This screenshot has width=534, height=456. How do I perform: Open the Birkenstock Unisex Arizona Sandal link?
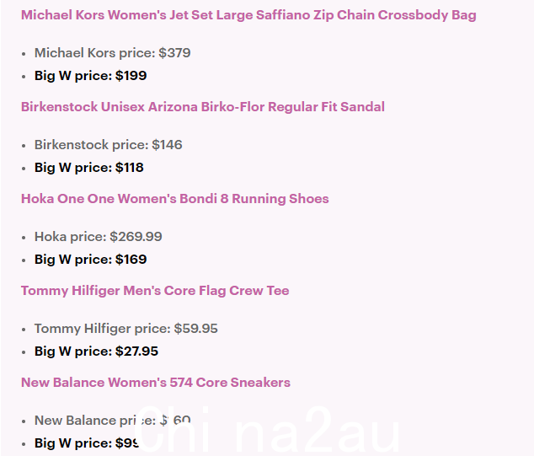click(x=203, y=107)
